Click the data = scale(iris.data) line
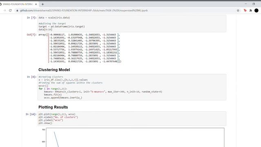The height and width of the screenshot is (147, 261). 54,18
